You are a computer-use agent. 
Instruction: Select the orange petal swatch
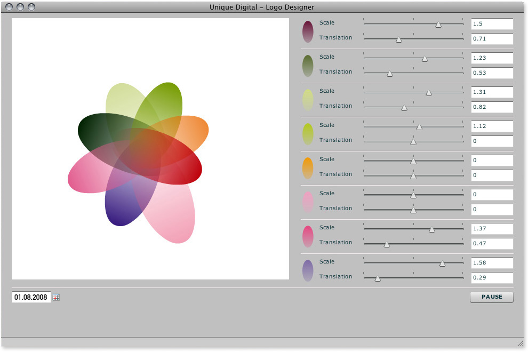click(x=308, y=168)
